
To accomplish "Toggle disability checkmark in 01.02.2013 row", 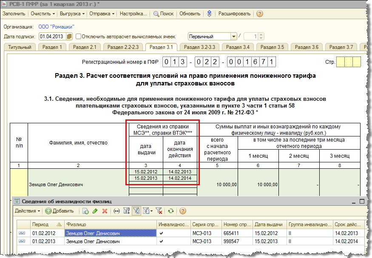I will click(161, 241).
